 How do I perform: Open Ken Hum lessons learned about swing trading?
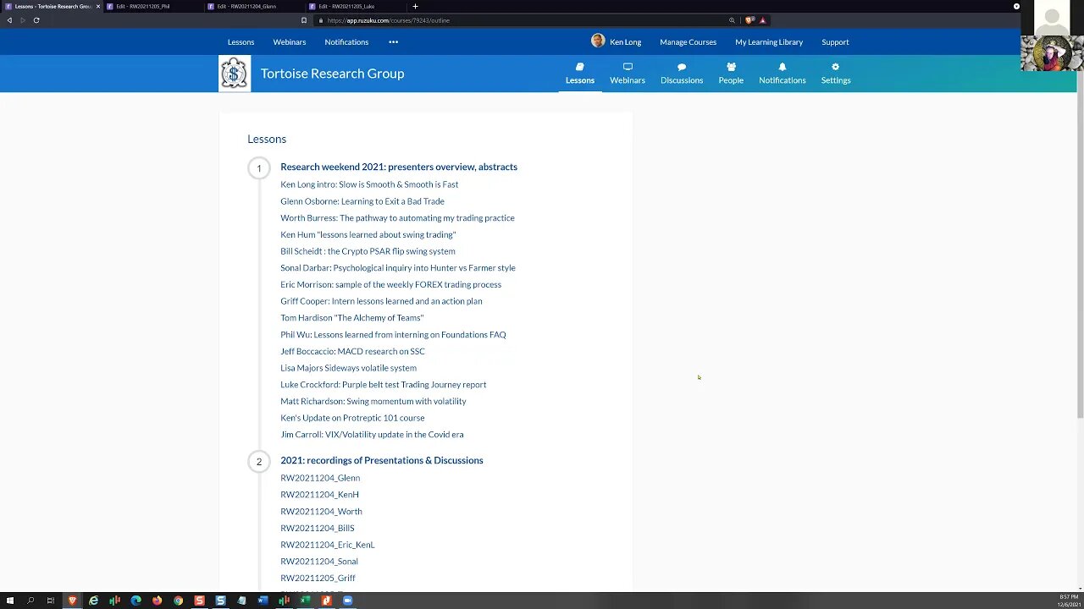click(368, 234)
